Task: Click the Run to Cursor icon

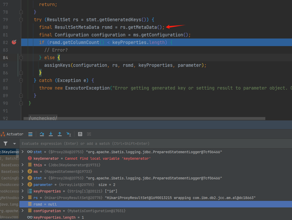Action: [69, 134]
